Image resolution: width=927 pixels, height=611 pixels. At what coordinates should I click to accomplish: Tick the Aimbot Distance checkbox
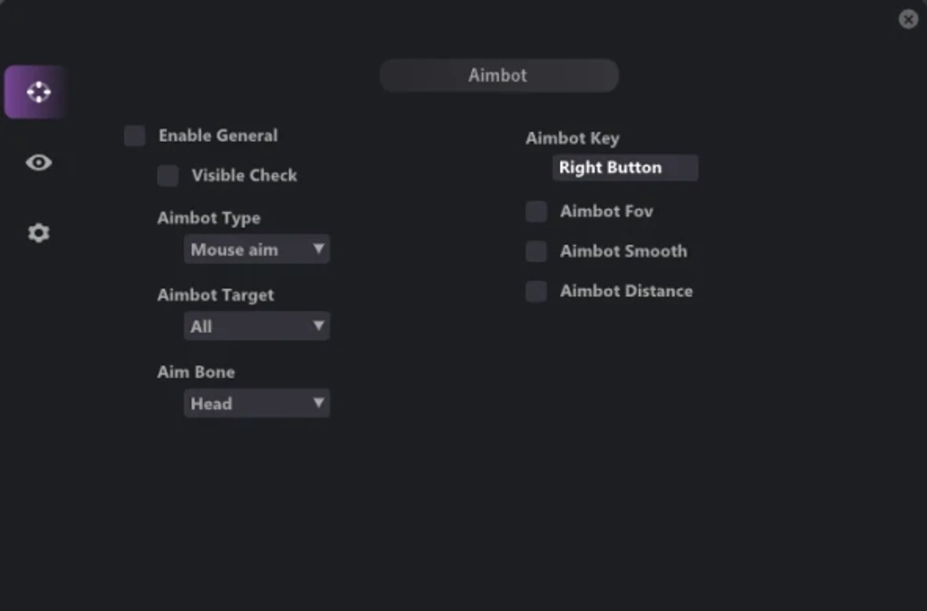pyautogui.click(x=537, y=291)
